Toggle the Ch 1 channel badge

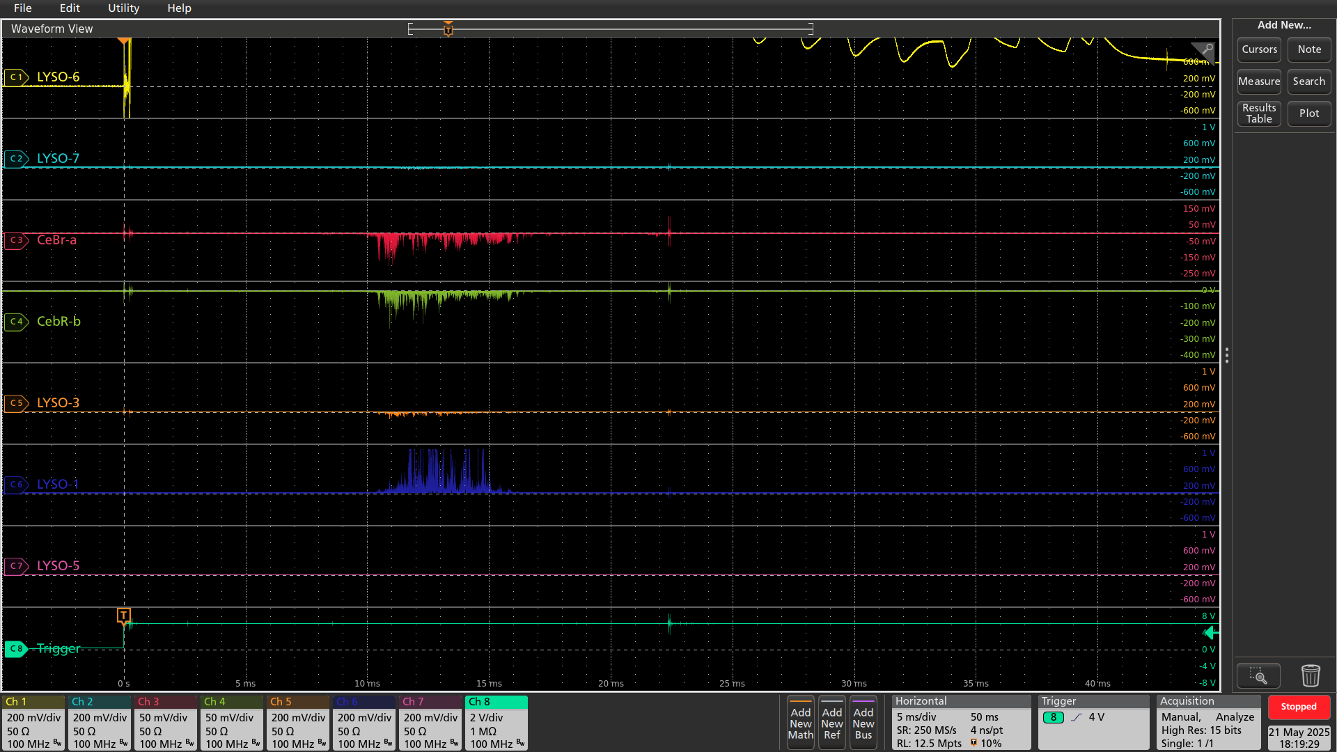click(33, 723)
